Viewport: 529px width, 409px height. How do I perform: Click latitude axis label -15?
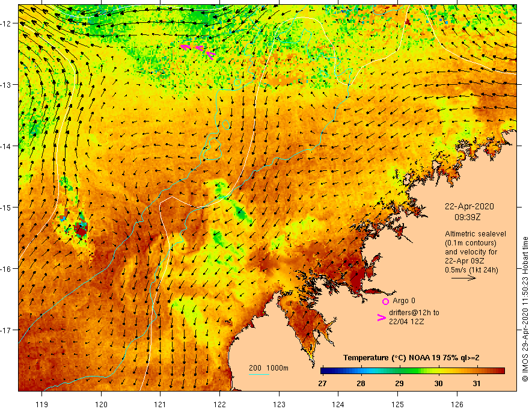click(7, 207)
